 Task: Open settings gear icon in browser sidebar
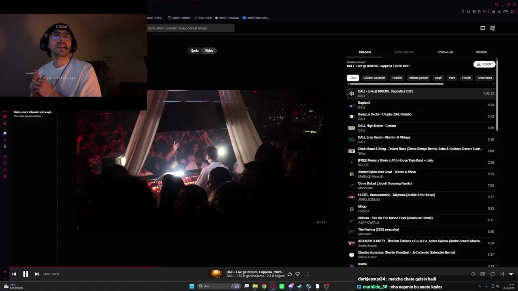[x=5, y=177]
